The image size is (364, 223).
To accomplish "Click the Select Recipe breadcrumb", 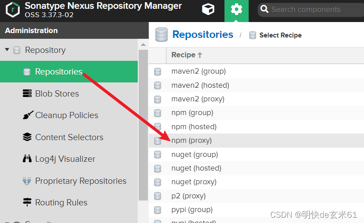I will (x=280, y=35).
